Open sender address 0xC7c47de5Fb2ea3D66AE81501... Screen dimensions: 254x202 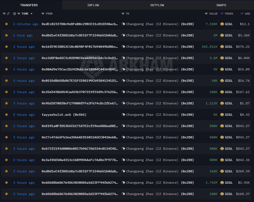click(80, 137)
